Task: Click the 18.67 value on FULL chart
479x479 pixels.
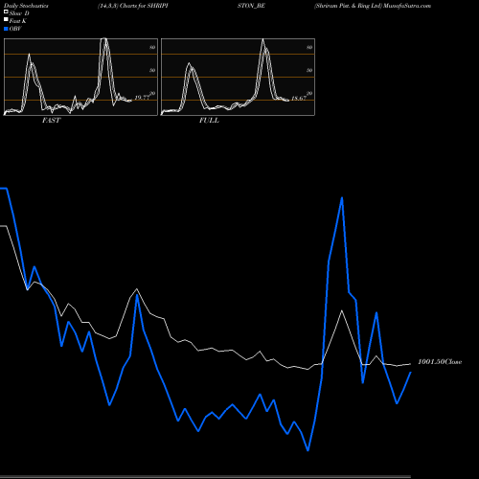Action: click(299, 98)
